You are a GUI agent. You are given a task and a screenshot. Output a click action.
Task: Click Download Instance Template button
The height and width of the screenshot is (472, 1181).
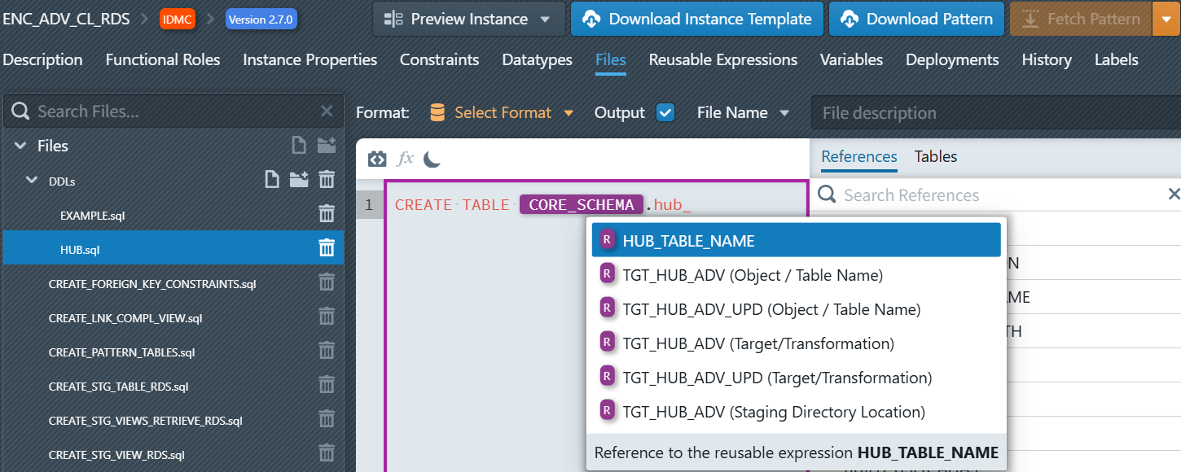(x=697, y=19)
